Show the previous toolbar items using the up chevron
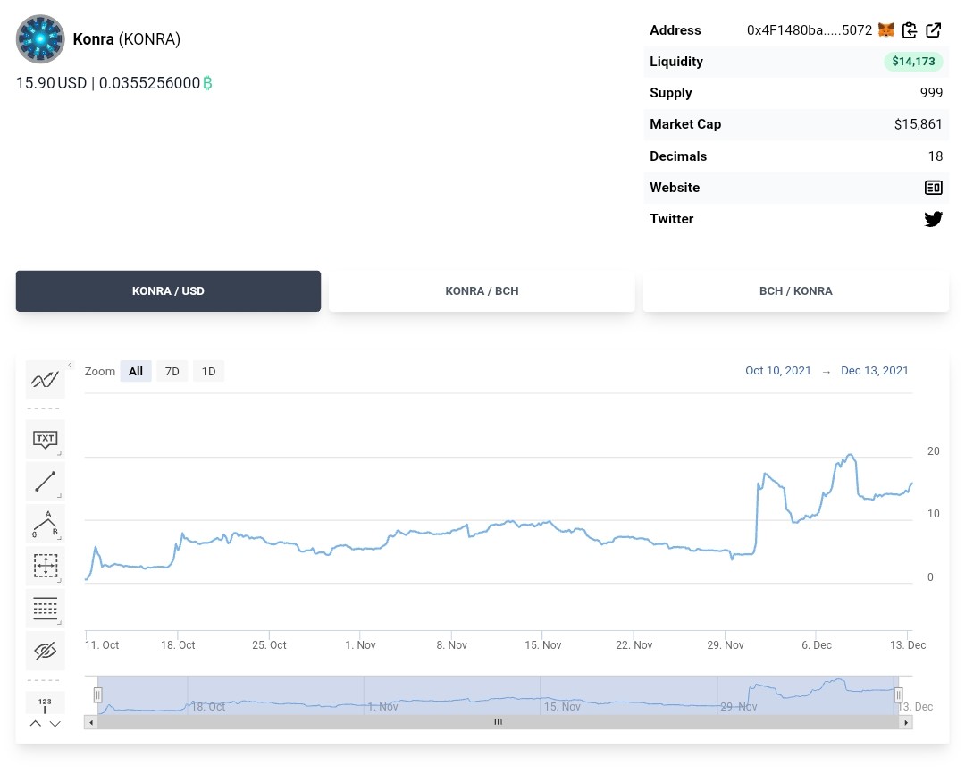 [36, 724]
